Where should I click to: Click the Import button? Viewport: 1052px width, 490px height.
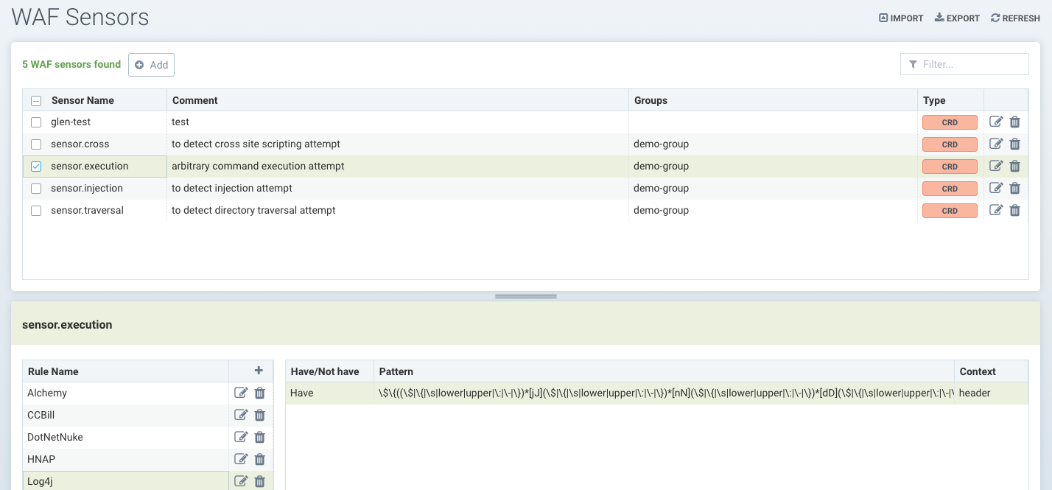[x=901, y=18]
